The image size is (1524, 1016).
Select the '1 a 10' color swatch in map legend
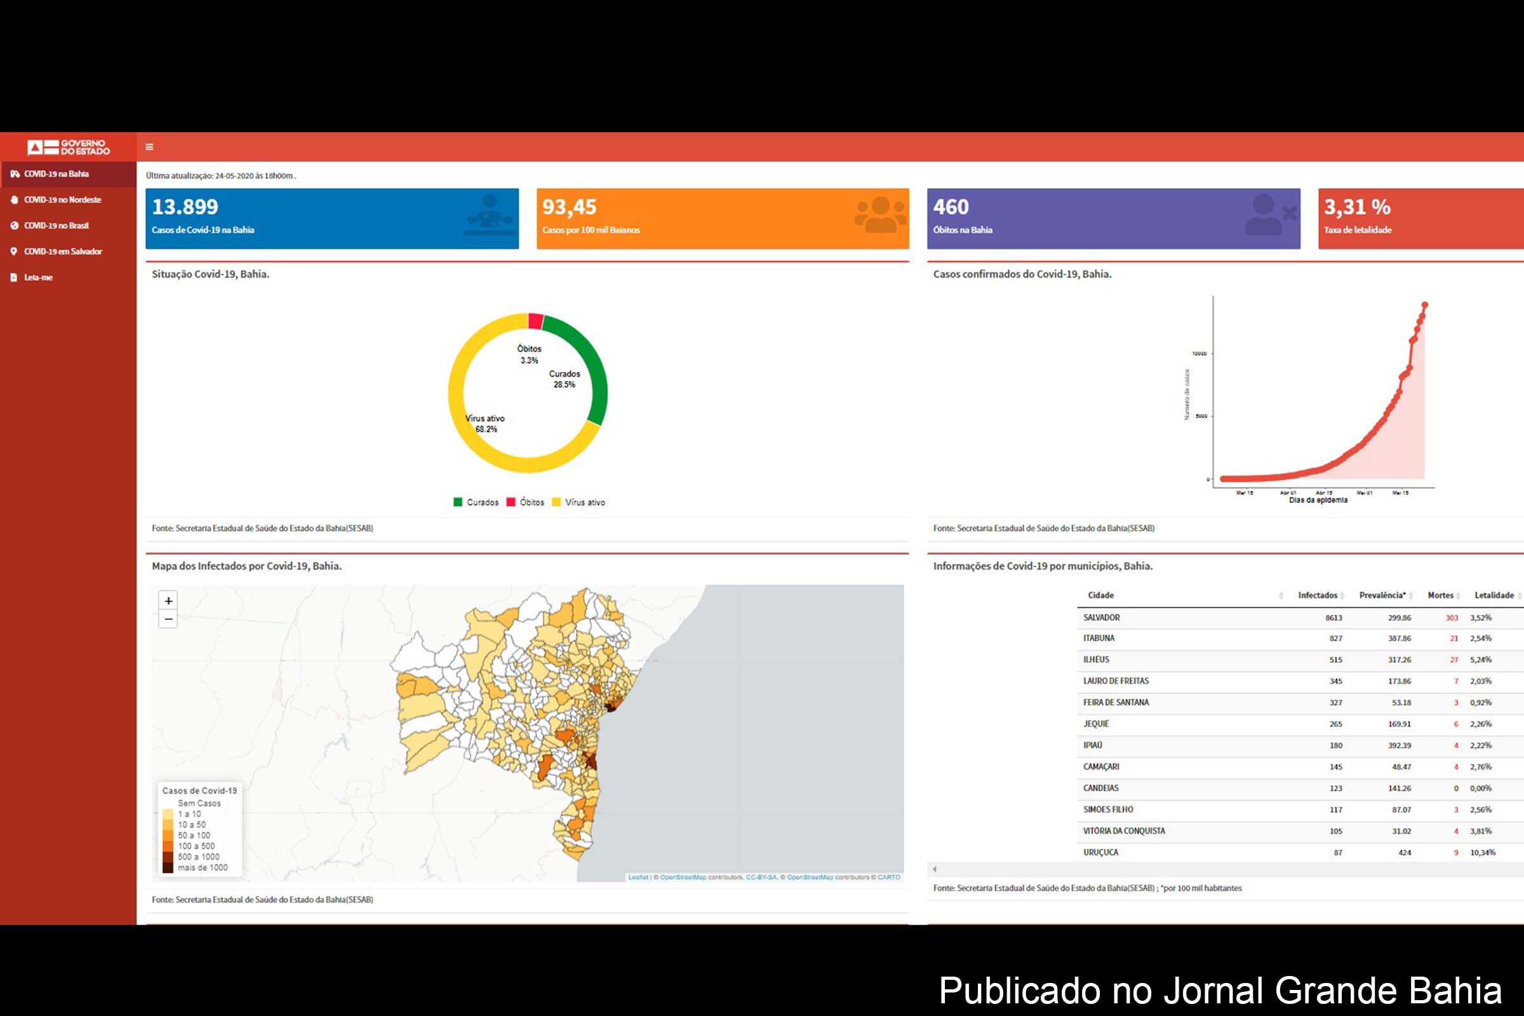[x=166, y=813]
